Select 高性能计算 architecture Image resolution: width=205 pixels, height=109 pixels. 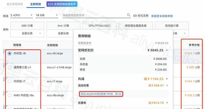pyautogui.click(x=172, y=26)
